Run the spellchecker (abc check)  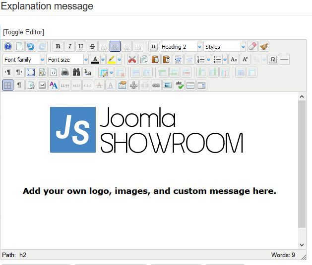[x=179, y=85]
